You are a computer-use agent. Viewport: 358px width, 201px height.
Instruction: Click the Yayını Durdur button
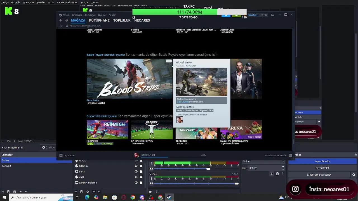tap(322, 161)
